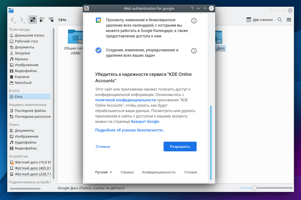Click Разрешить to grant access
301x200 pixels.
pos(180,147)
